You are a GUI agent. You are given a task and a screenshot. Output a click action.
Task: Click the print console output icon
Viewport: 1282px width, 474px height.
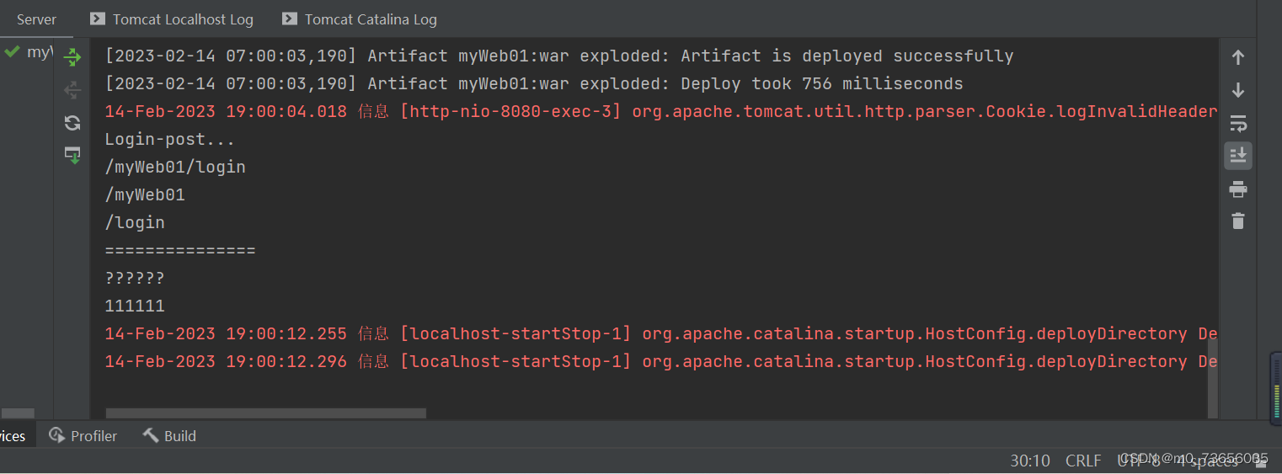pyautogui.click(x=1237, y=189)
